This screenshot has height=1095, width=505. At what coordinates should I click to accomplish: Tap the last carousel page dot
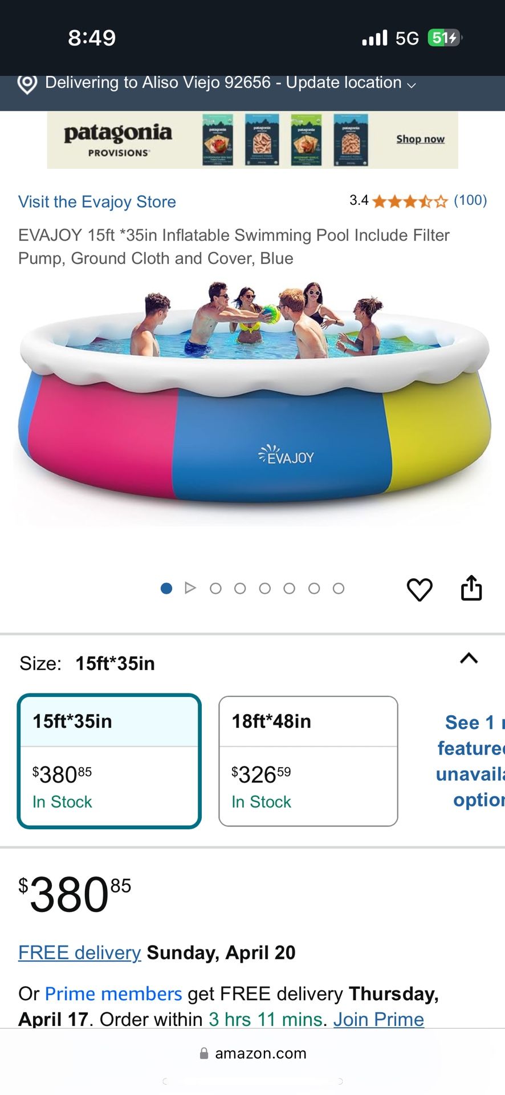(x=339, y=588)
